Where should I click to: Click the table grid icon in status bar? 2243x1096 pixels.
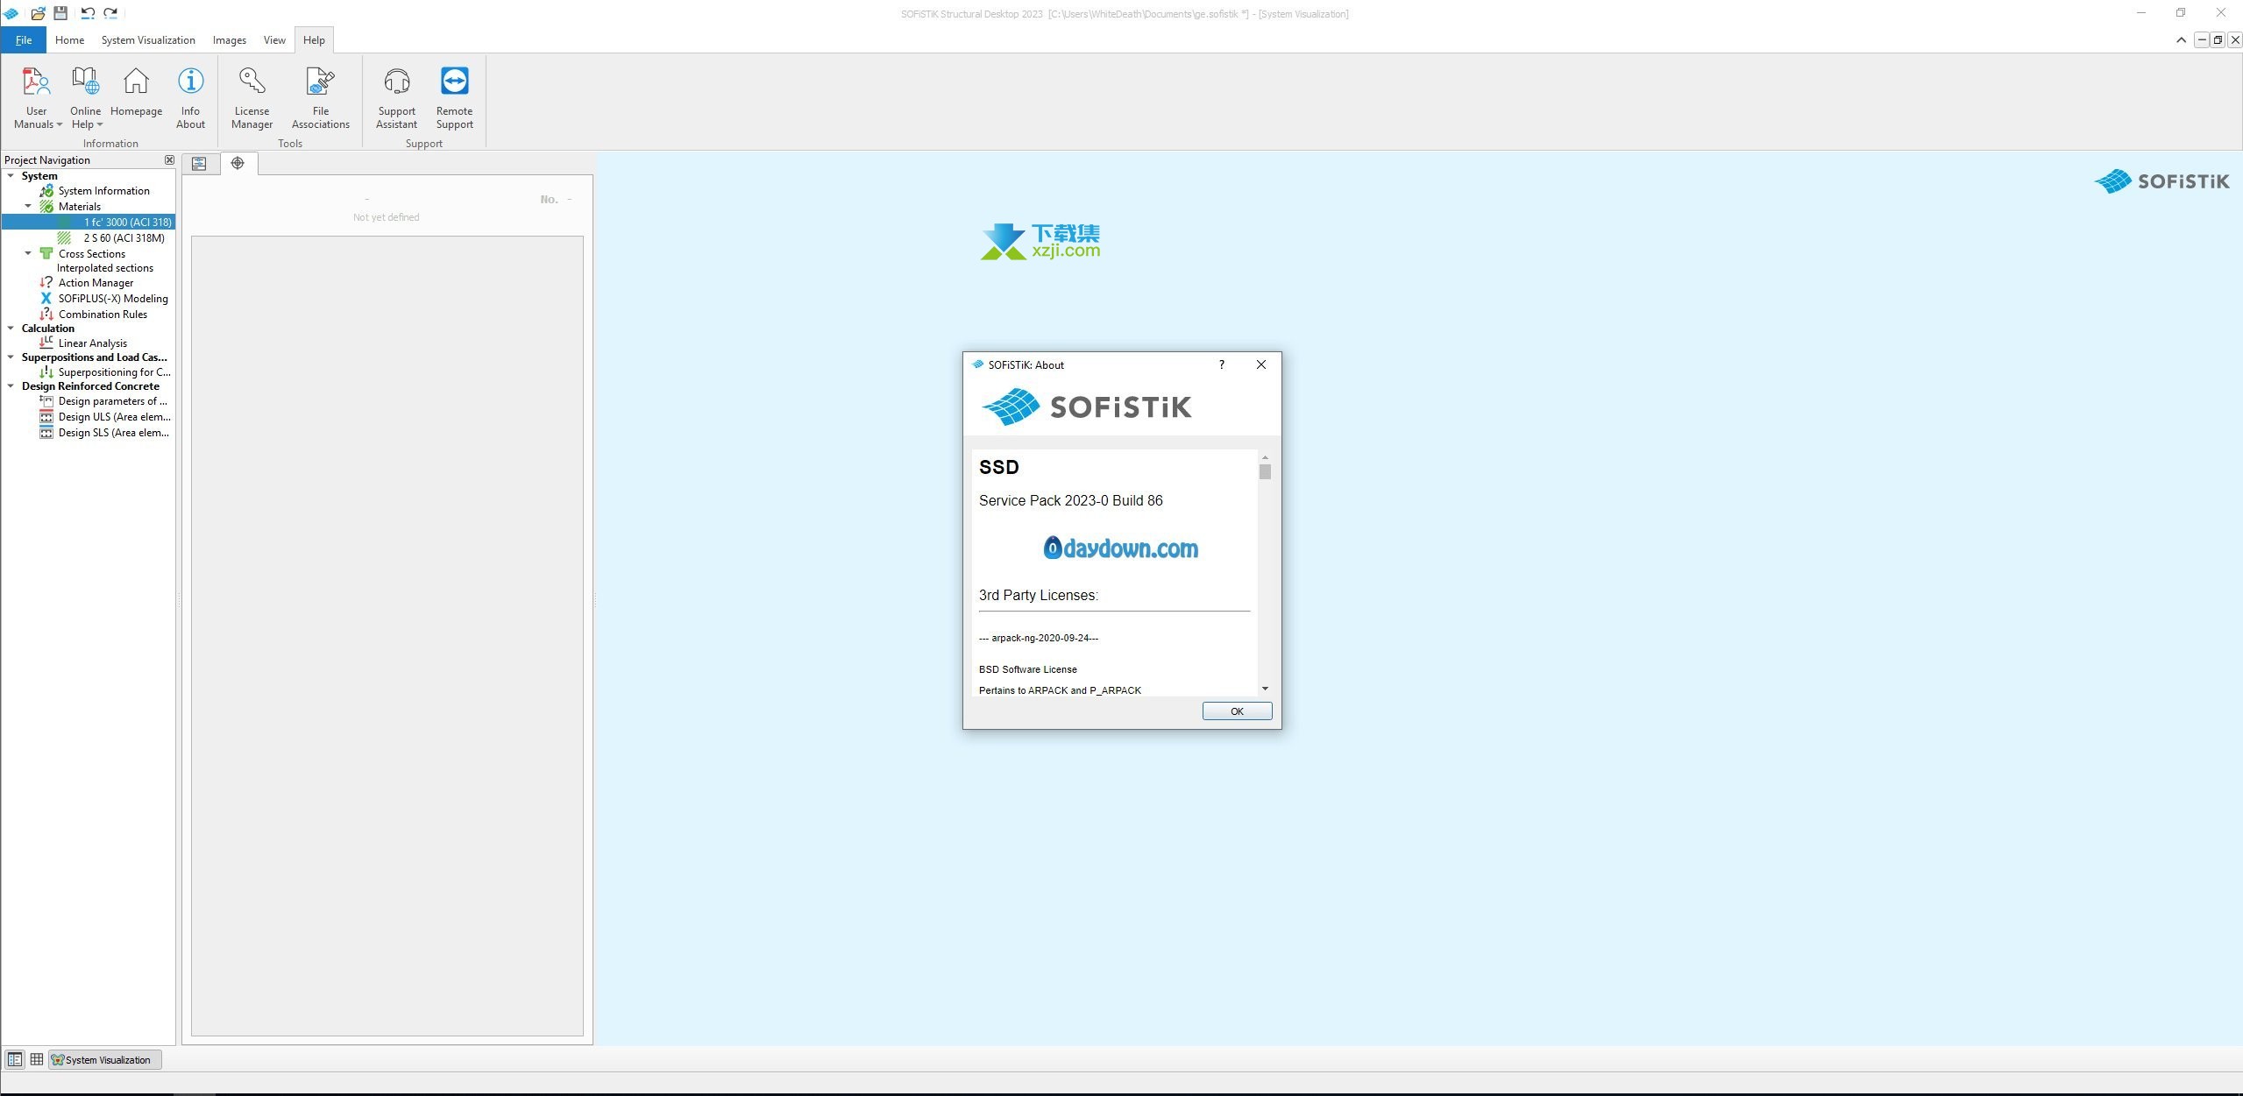(x=37, y=1059)
